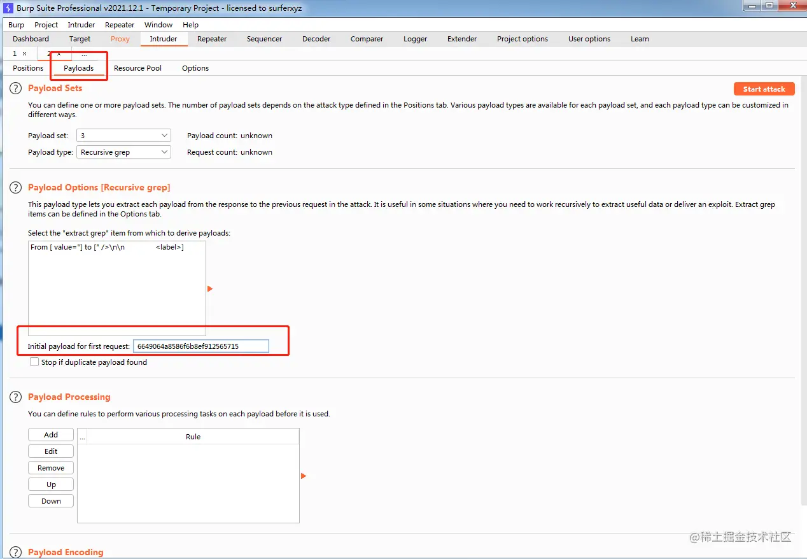Add a payload processing rule
807x559 pixels.
pos(51,435)
